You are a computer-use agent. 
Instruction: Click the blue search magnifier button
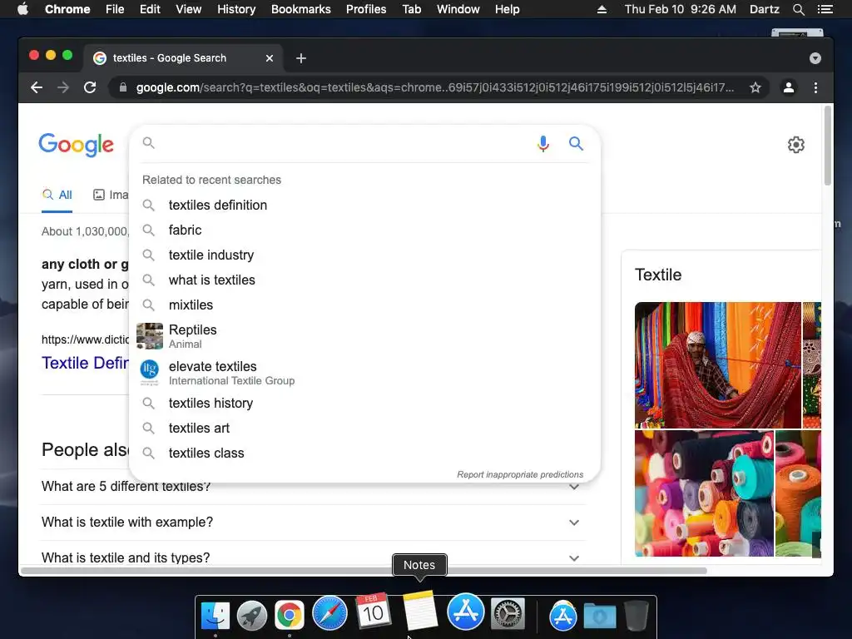coord(576,143)
